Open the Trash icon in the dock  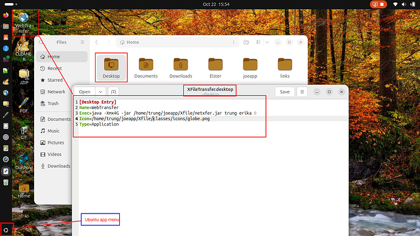click(x=5, y=182)
